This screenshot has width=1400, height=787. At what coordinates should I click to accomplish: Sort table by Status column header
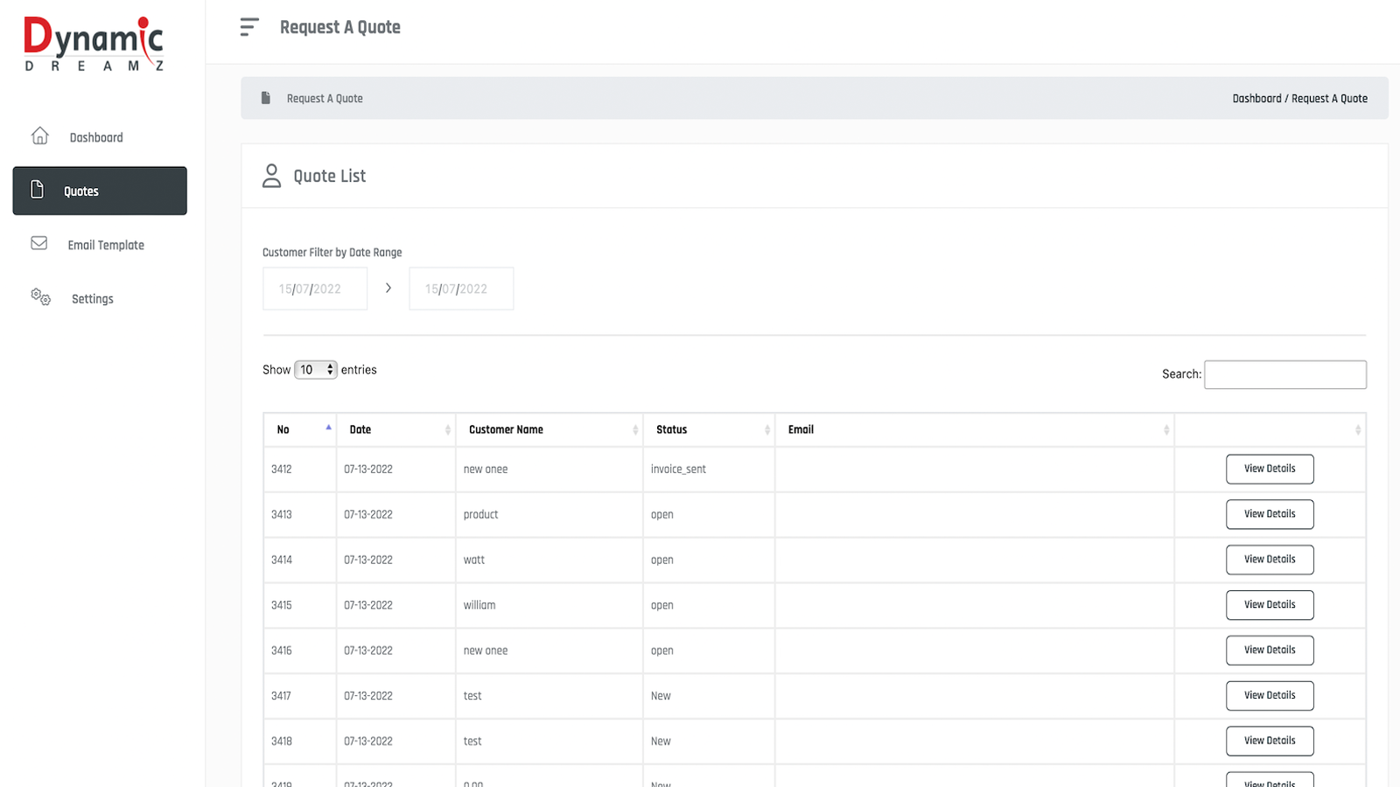click(x=708, y=429)
